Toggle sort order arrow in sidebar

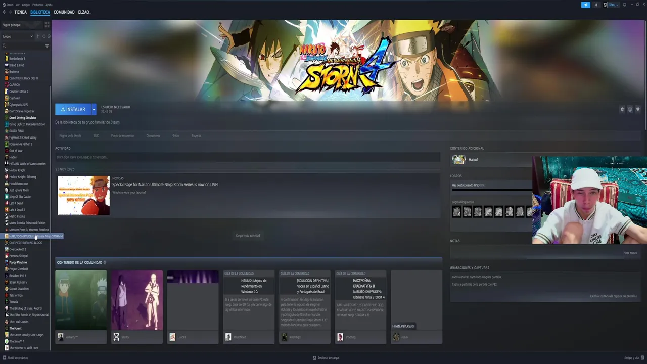tap(38, 36)
